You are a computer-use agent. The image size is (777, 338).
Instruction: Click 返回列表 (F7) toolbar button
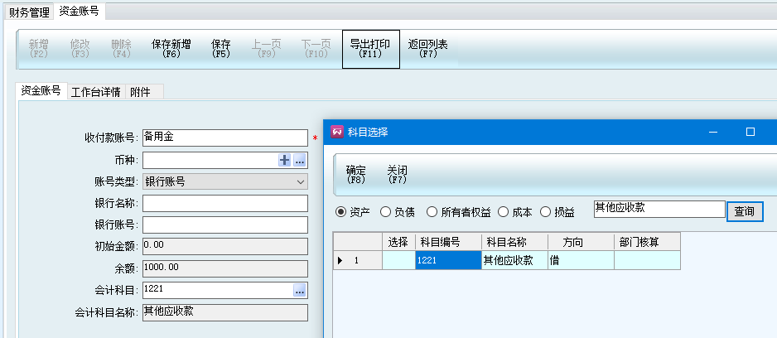[428, 49]
